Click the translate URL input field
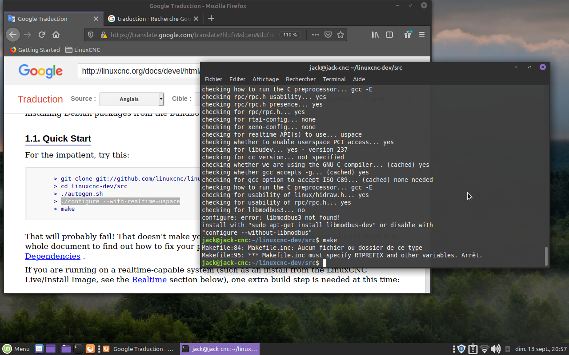Image resolution: width=569 pixels, height=355 pixels. tap(139, 71)
